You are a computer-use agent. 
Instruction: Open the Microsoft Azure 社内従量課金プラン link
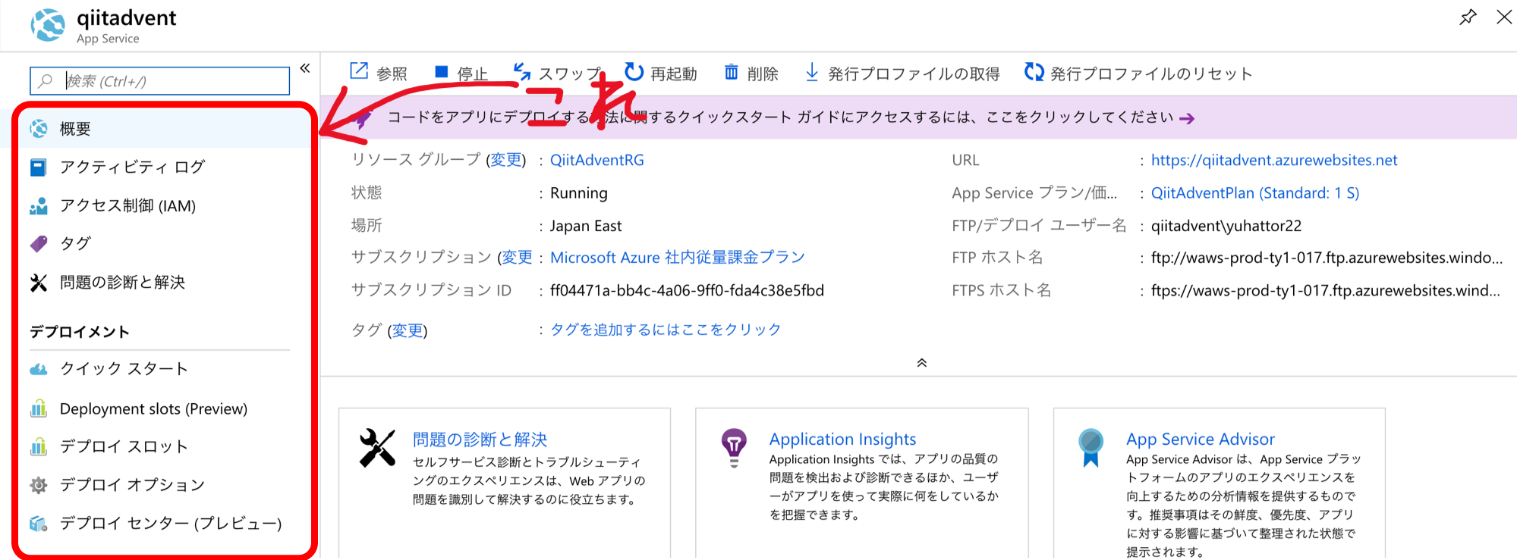(678, 258)
